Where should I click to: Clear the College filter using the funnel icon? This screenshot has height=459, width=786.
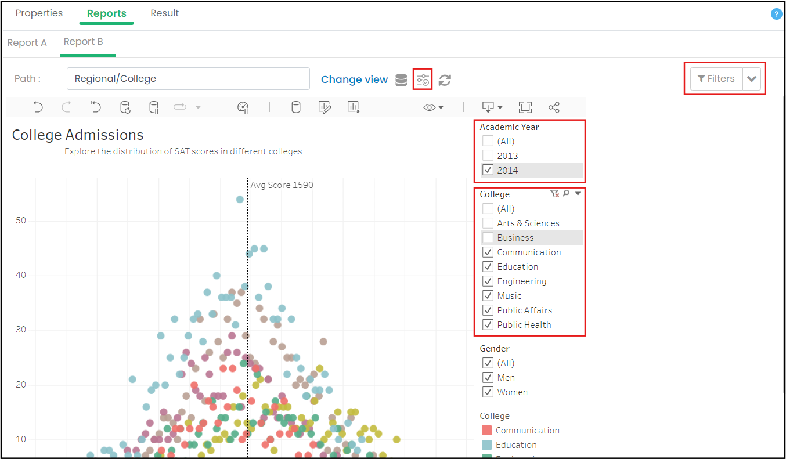coord(554,194)
